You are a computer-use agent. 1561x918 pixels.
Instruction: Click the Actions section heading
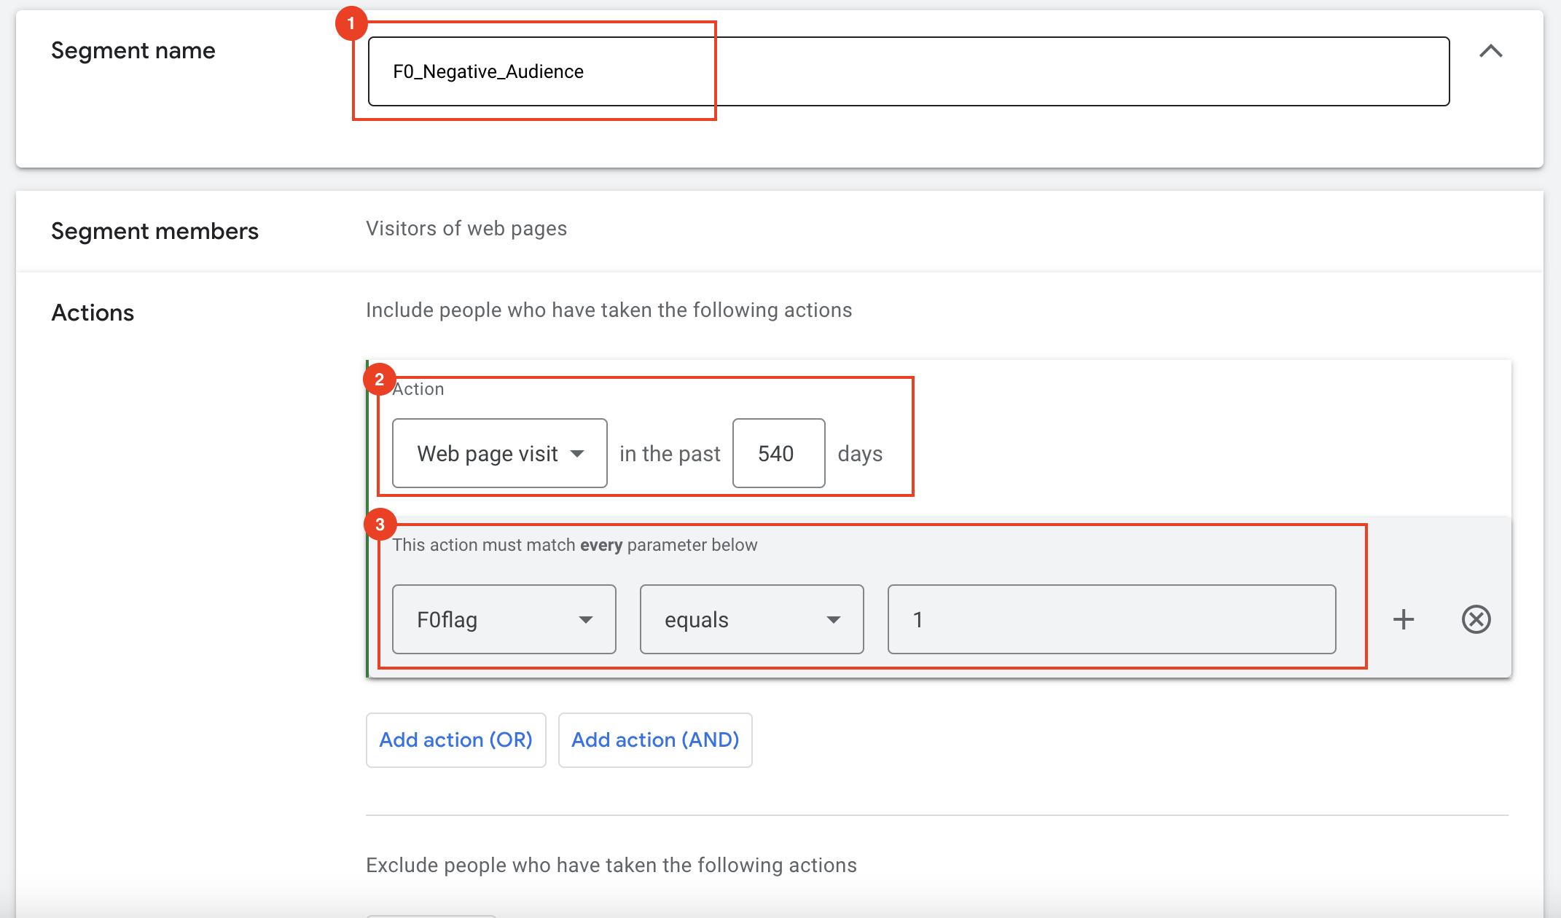pos(93,313)
